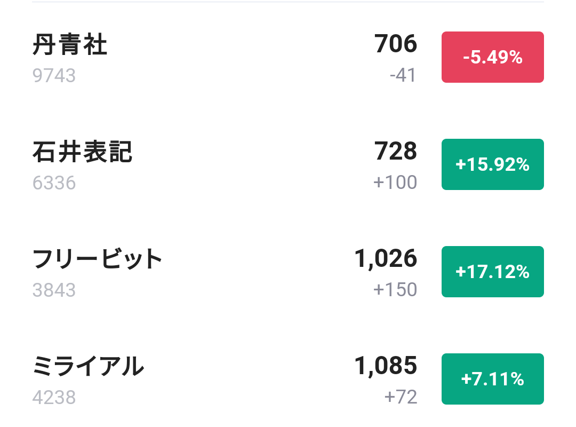
Task: Open the 石井表記 stock name
Action: pos(83,152)
